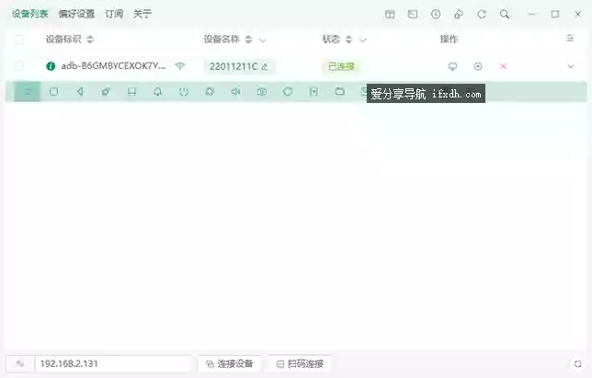Edit device name 22011211C with pencil icon
Image resolution: width=592 pixels, height=378 pixels.
(265, 66)
